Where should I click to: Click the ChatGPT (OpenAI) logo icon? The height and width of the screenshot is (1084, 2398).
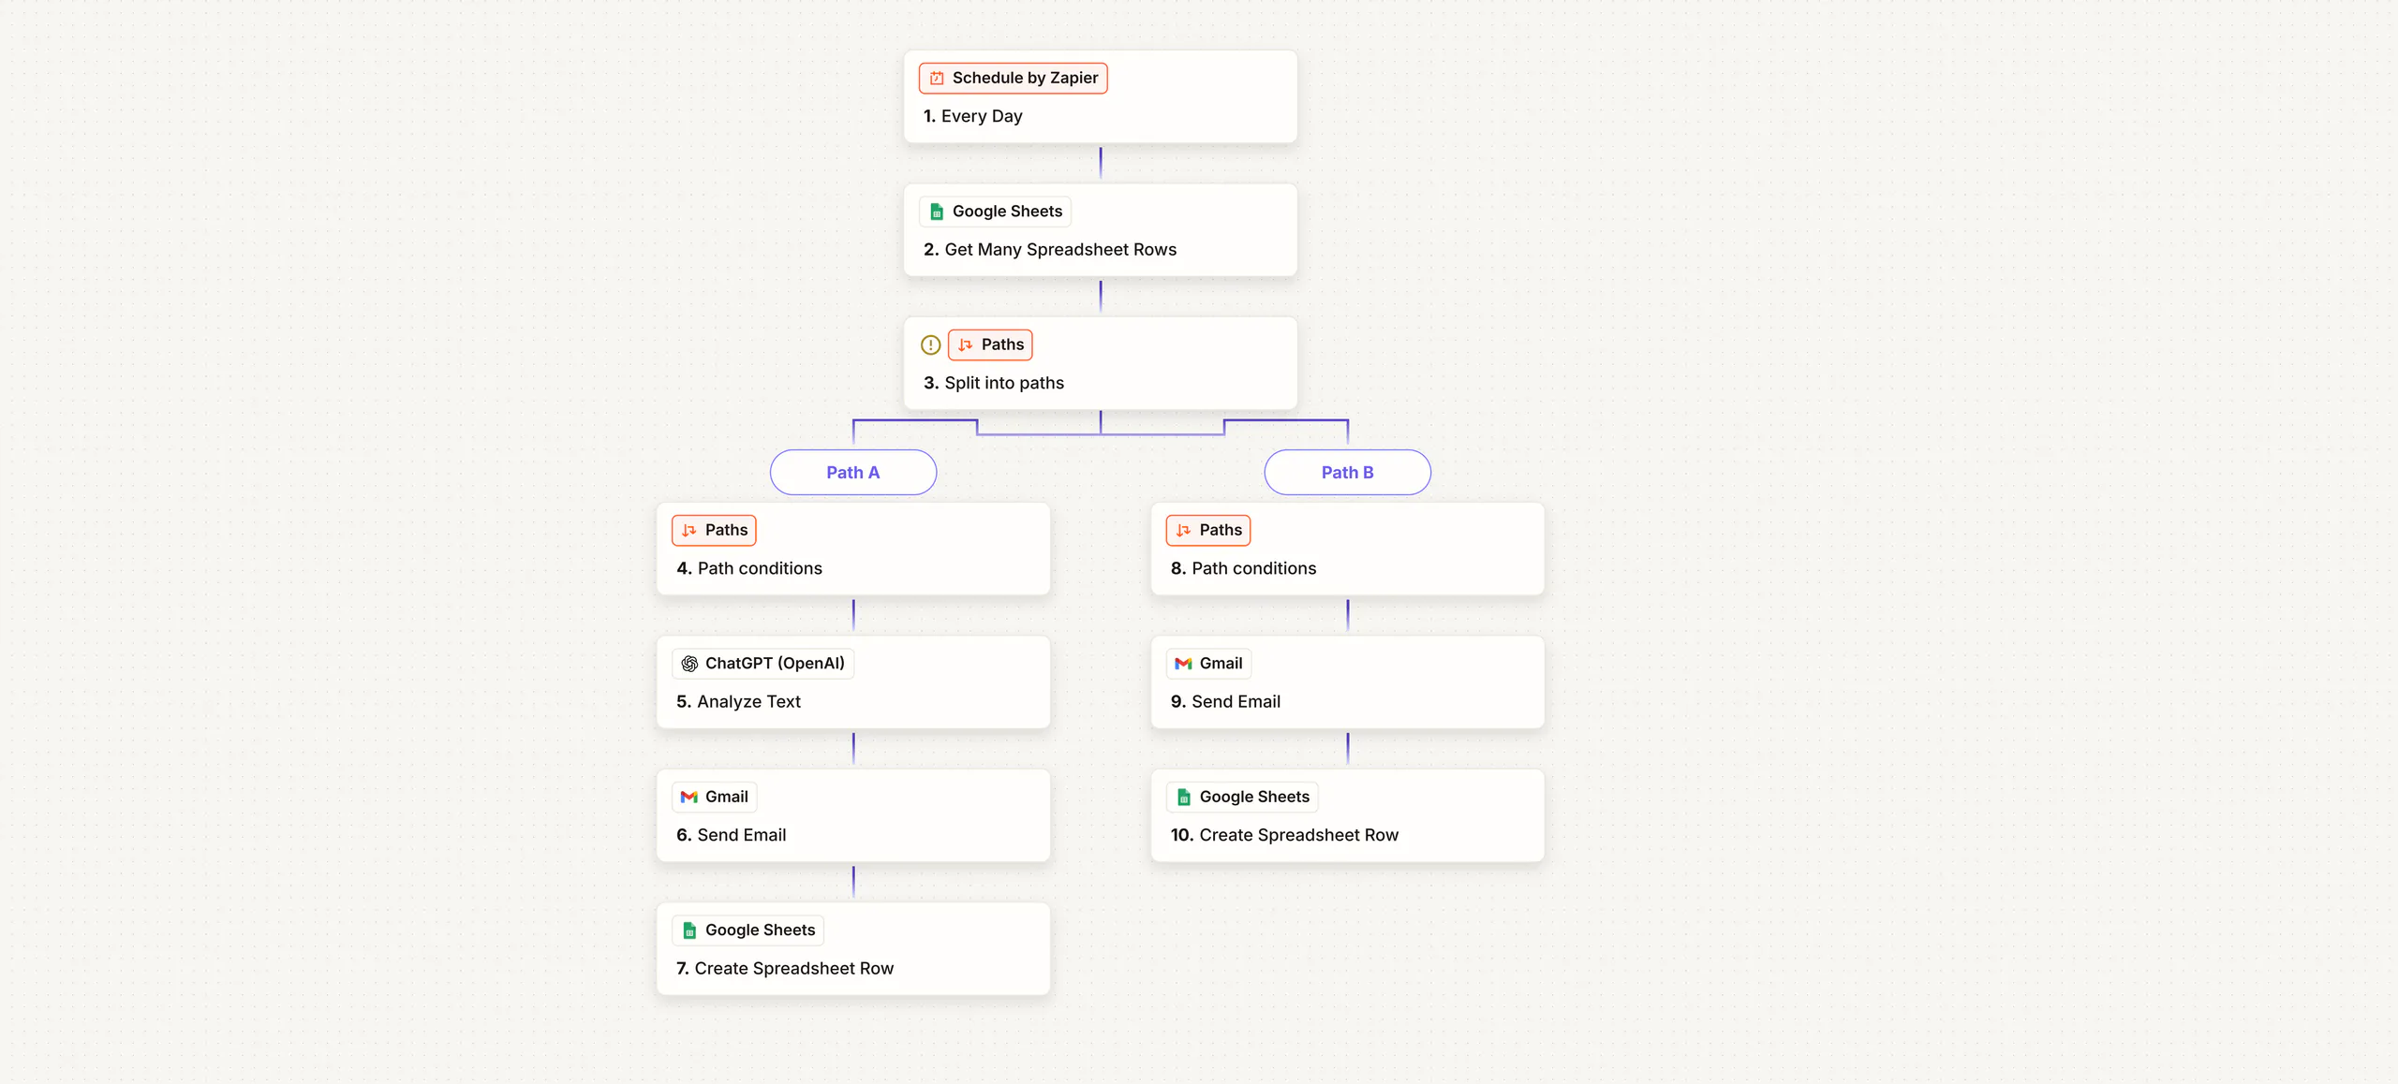tap(689, 664)
